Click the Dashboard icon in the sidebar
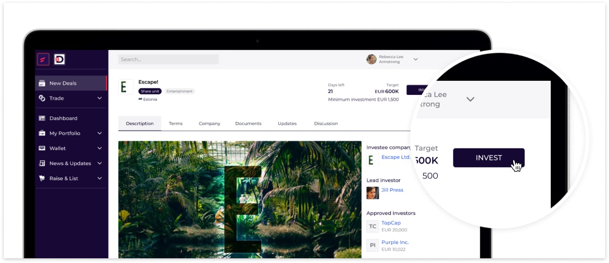Viewport: 609px width, 263px height. coord(42,118)
